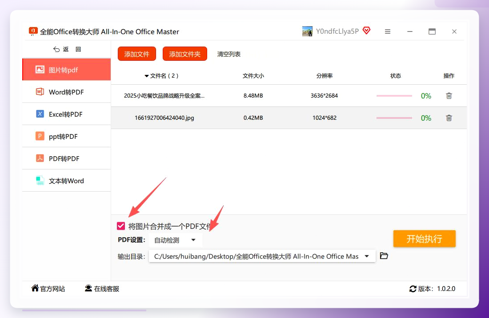Open the PDF设置 自动检测 dropdown

tap(175, 240)
